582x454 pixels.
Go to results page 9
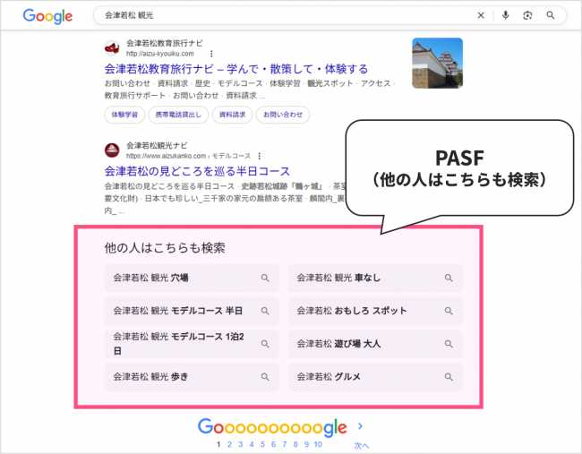306,444
